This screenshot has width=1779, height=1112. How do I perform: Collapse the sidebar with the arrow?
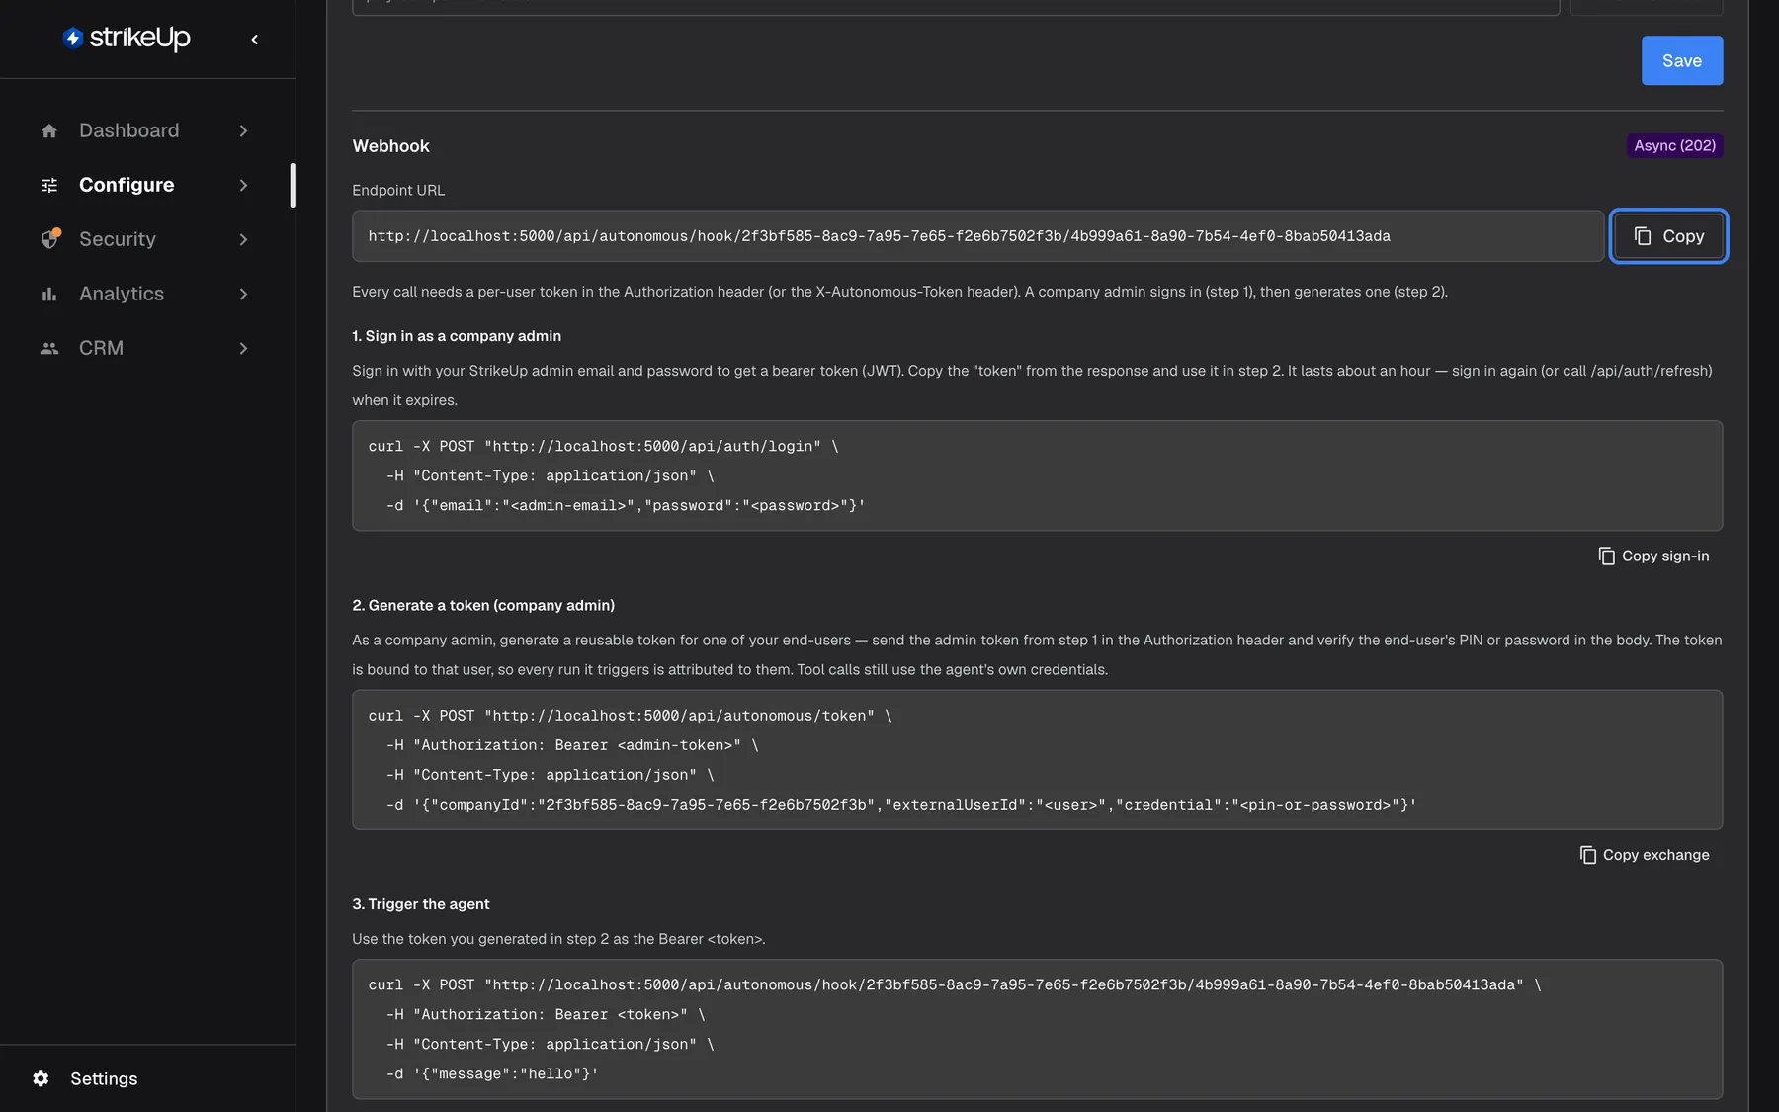pos(254,40)
